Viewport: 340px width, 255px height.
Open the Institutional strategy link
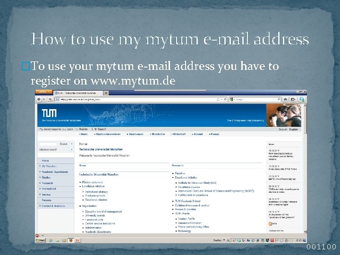click(96, 192)
